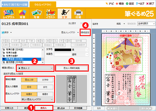Switch to おもて(宛て名)へ切替 tab
This screenshot has width=156, height=111.
point(15,5)
